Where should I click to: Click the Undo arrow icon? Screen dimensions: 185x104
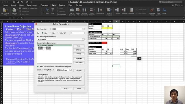click(22, 2)
